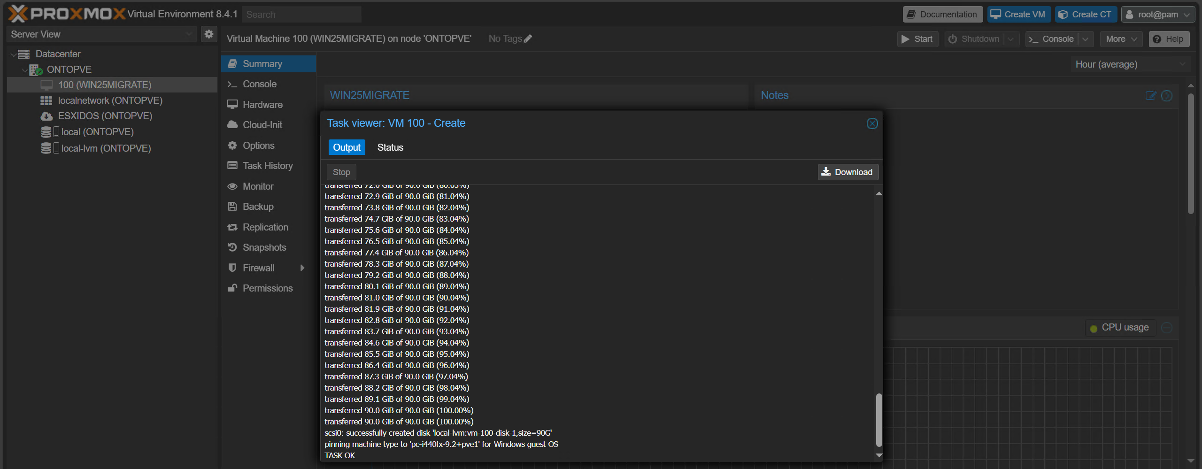1202x469 pixels.
Task: Edit notes with the pencil-square icon
Action: [1150, 96]
